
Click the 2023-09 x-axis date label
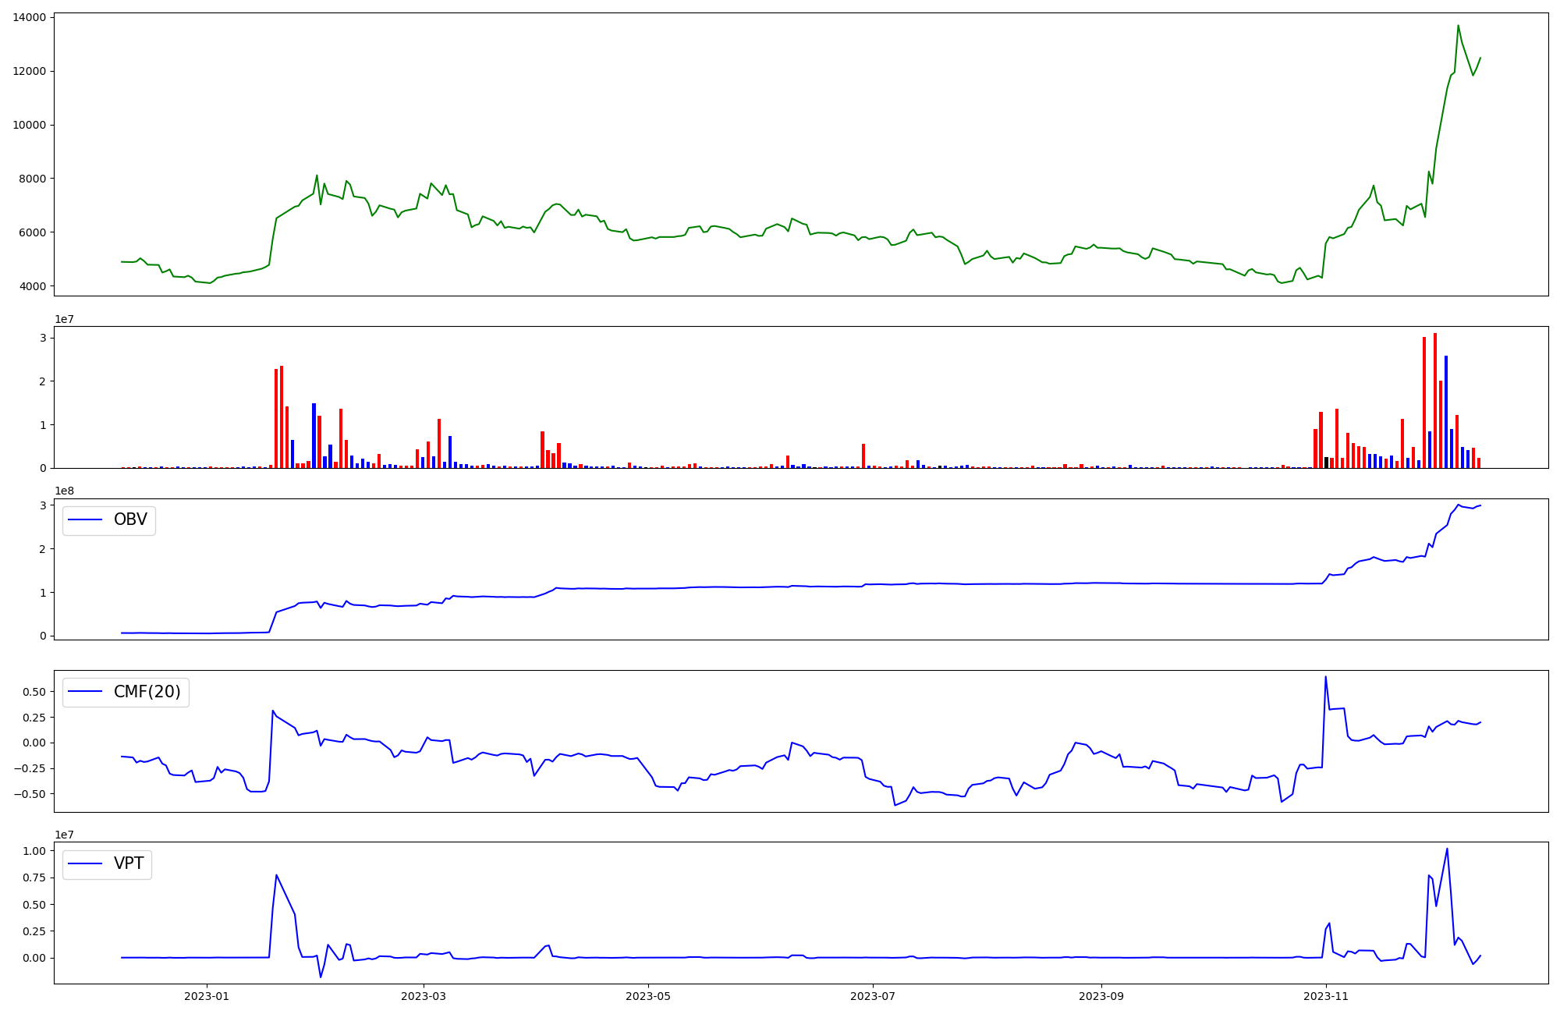[1101, 996]
